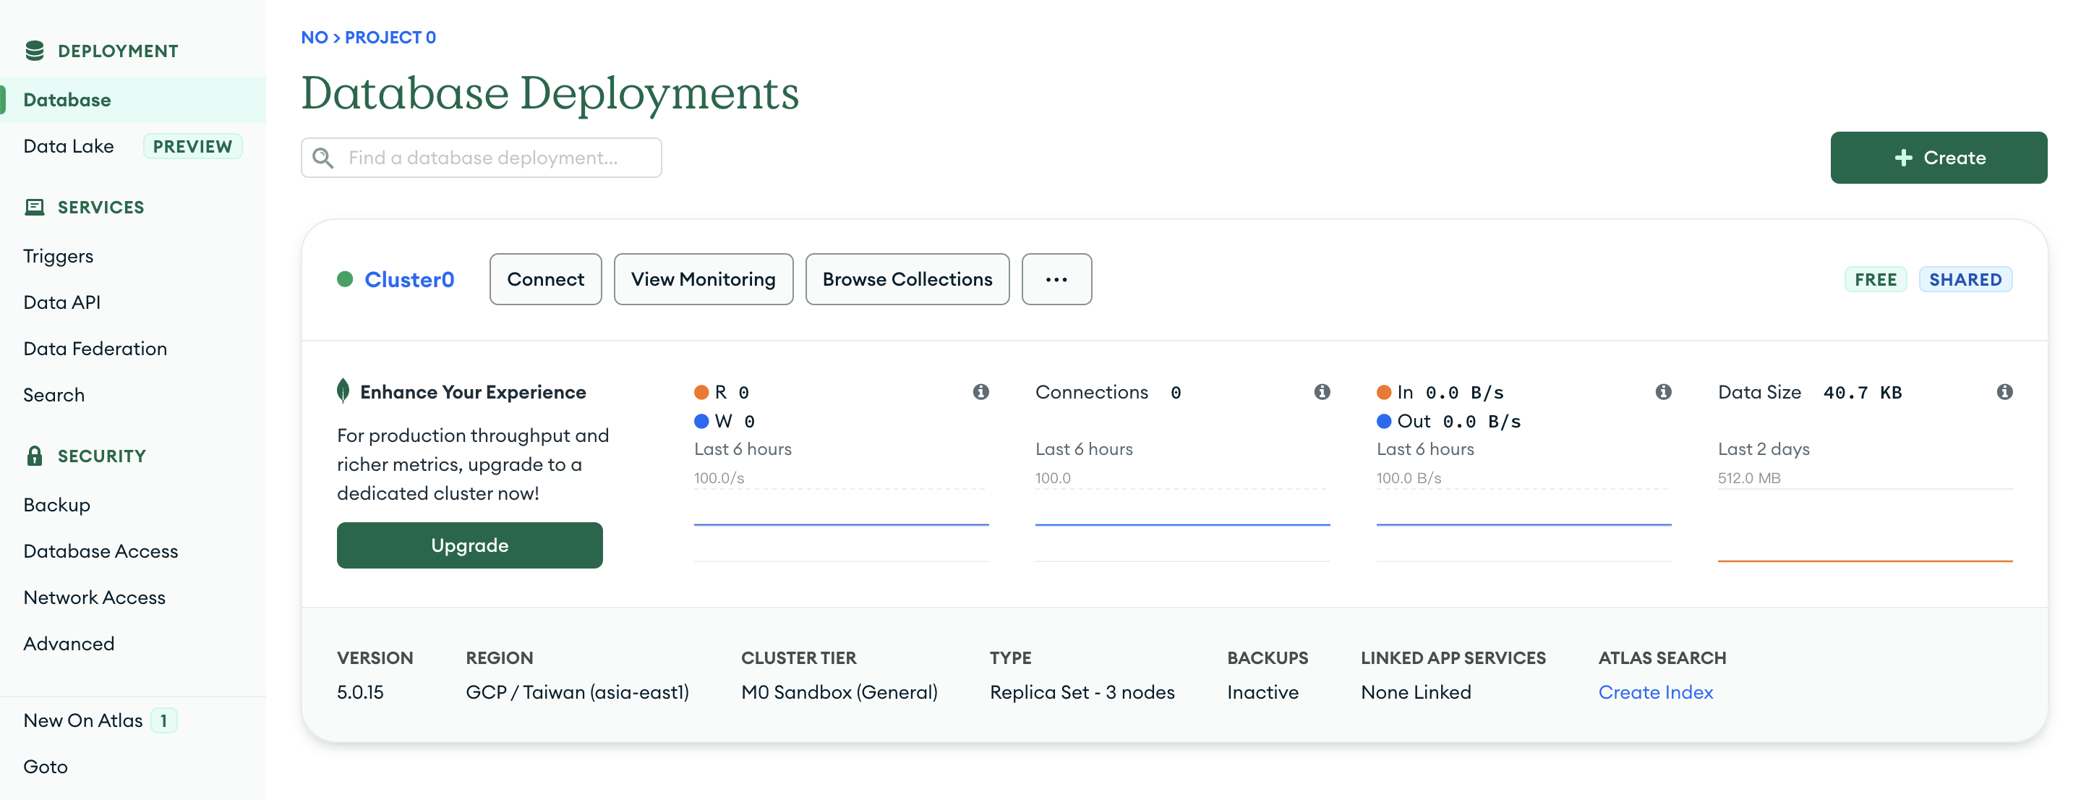Click the Connect button
The height and width of the screenshot is (800, 2081).
[x=545, y=278]
